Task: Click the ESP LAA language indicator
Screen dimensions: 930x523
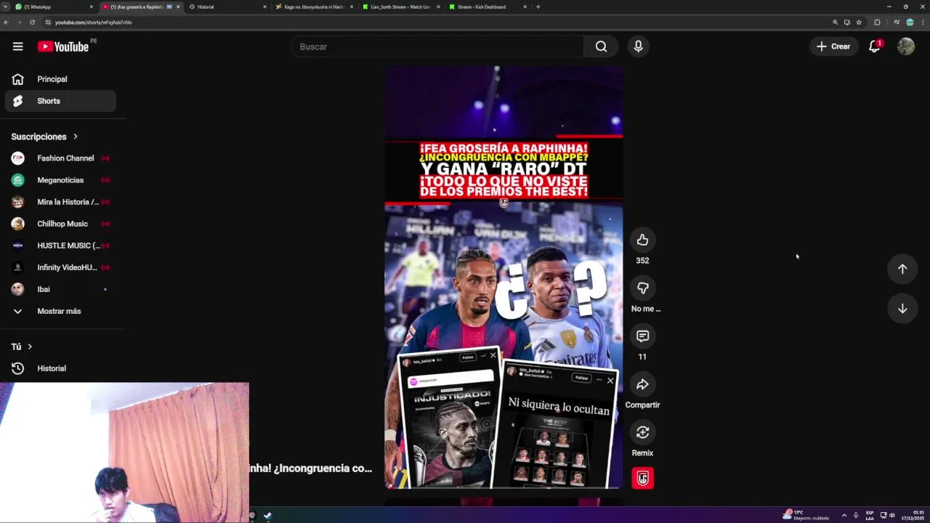Action: click(870, 516)
